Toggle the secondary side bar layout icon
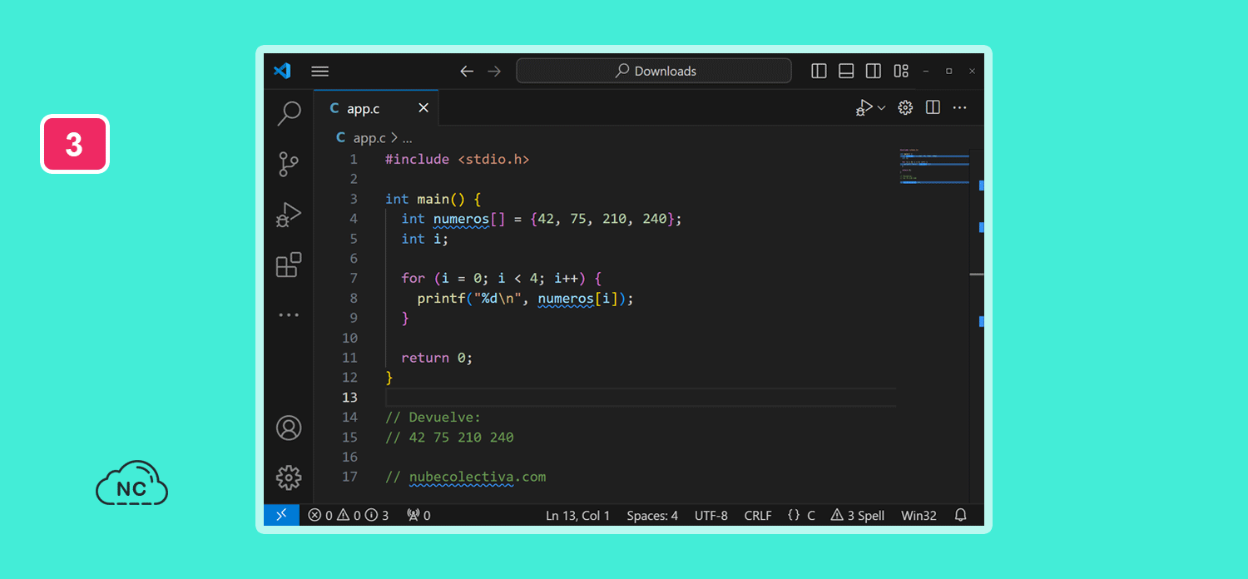The width and height of the screenshot is (1248, 579). pos(874,71)
